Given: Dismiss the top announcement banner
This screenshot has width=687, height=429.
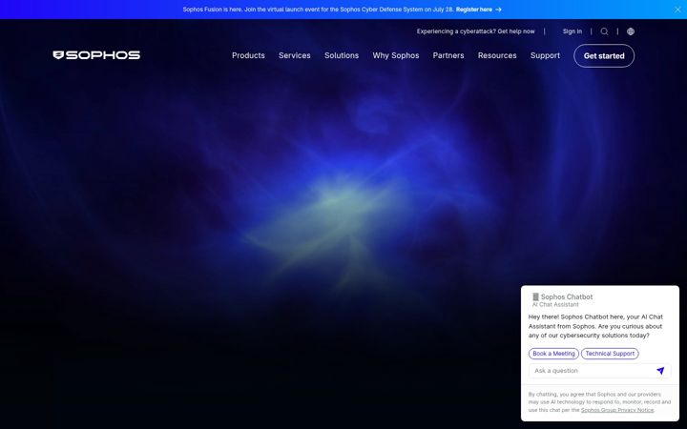Looking at the screenshot, I should (x=677, y=10).
